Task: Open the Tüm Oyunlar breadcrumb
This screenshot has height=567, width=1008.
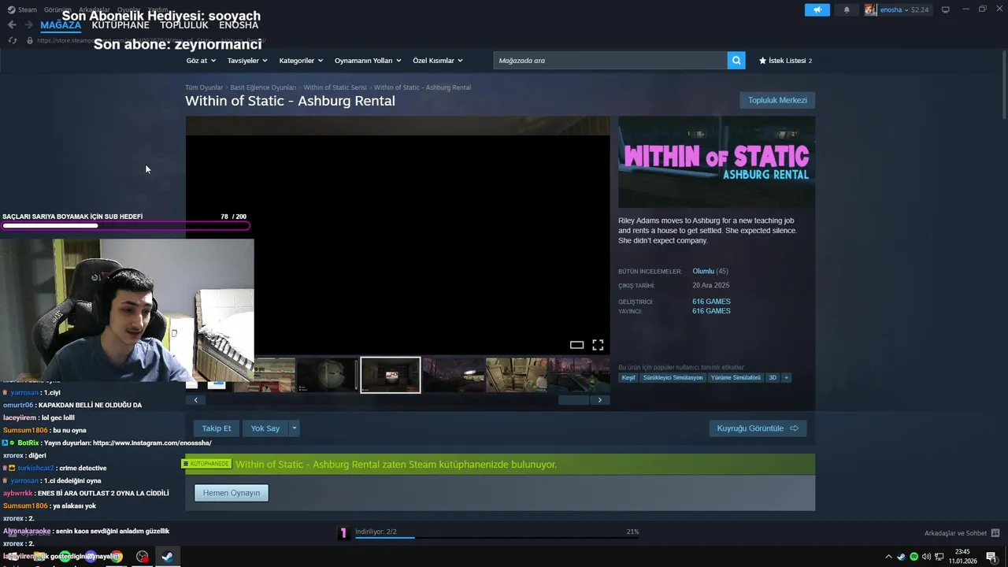Action: pos(204,87)
